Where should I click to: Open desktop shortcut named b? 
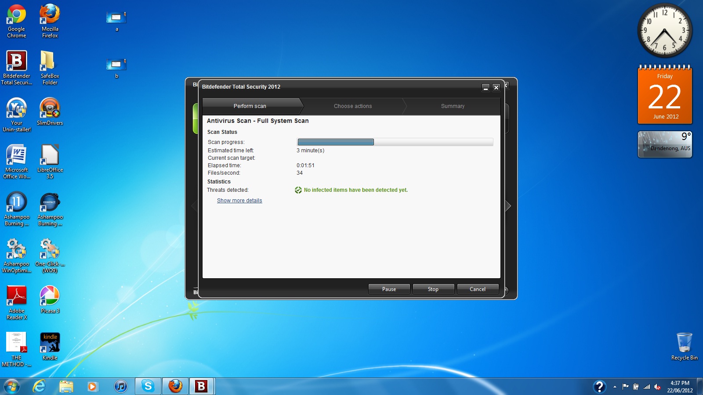pyautogui.click(x=116, y=68)
